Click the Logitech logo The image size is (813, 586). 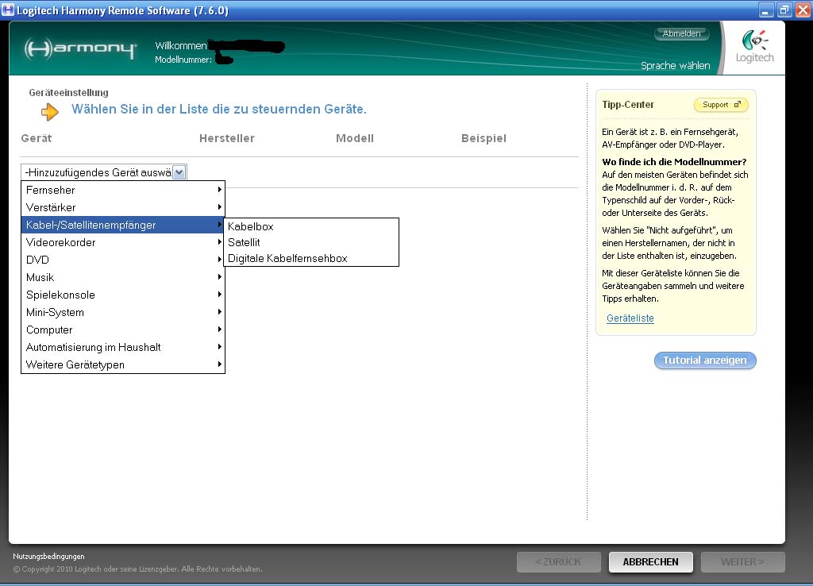coord(755,47)
